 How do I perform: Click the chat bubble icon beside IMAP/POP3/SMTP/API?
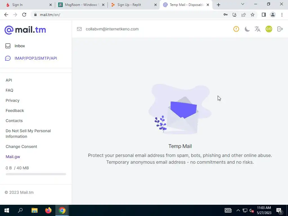tap(8, 58)
